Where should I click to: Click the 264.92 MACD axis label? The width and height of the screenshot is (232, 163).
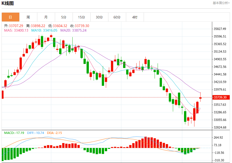218,137
